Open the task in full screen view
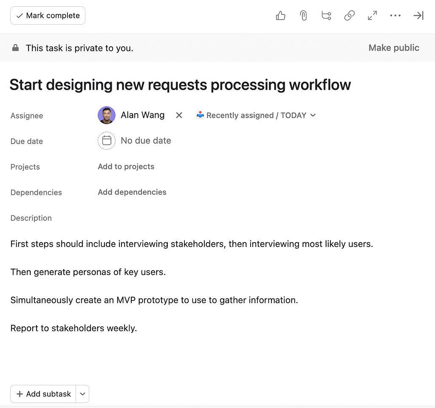This screenshot has width=435, height=408. 373,15
